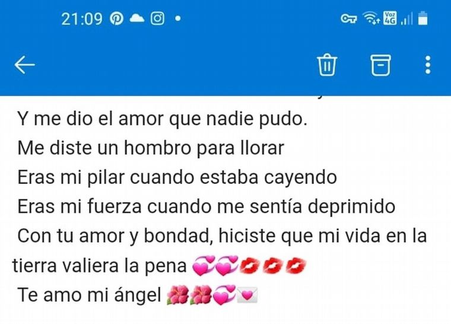Archive the message with box icon
This screenshot has height=324, width=451.
point(380,65)
